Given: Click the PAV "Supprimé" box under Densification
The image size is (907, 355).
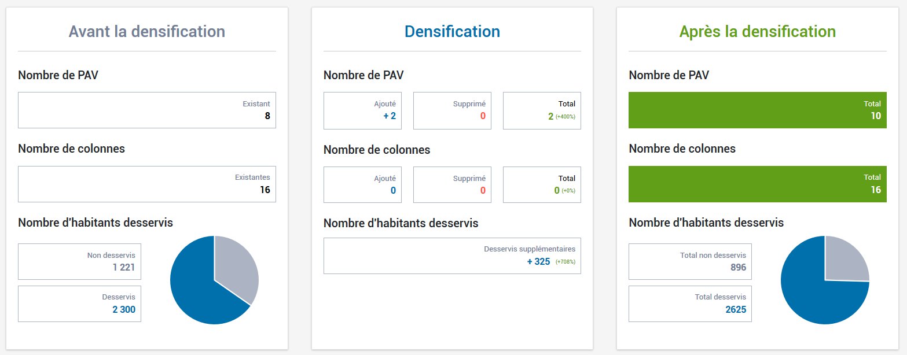Looking at the screenshot, I should tap(452, 110).
